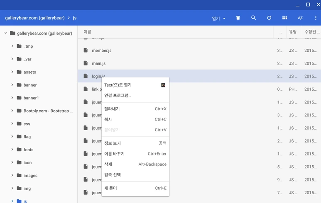Image resolution: width=321 pixels, height=203 pixels.
Task: Choose 압축 선택 from context menu
Action: [135, 175]
